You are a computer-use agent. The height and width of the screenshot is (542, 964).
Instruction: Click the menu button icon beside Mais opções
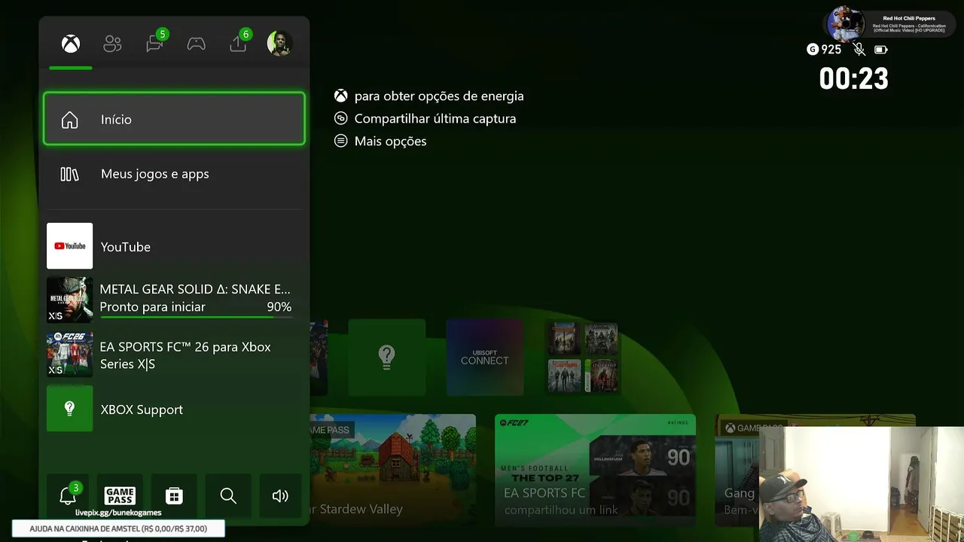pyautogui.click(x=341, y=141)
